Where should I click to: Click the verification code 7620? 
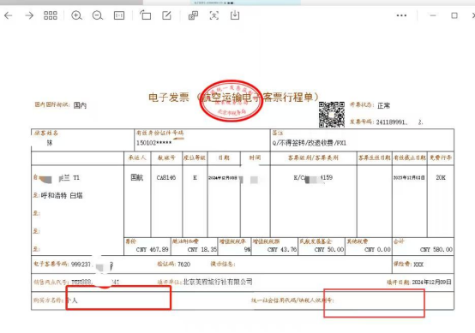[x=183, y=265]
